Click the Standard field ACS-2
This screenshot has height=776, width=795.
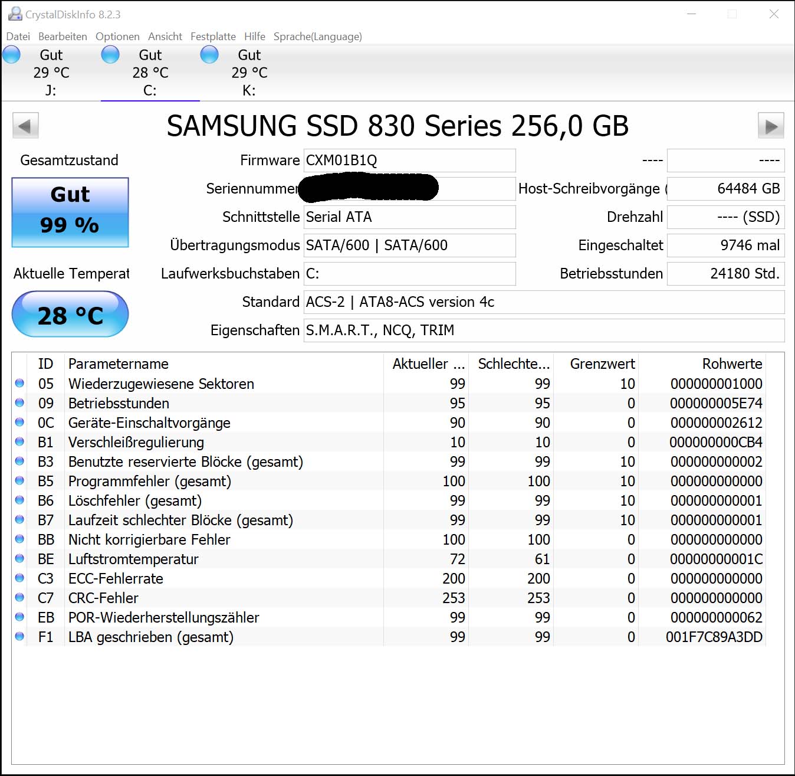(544, 302)
